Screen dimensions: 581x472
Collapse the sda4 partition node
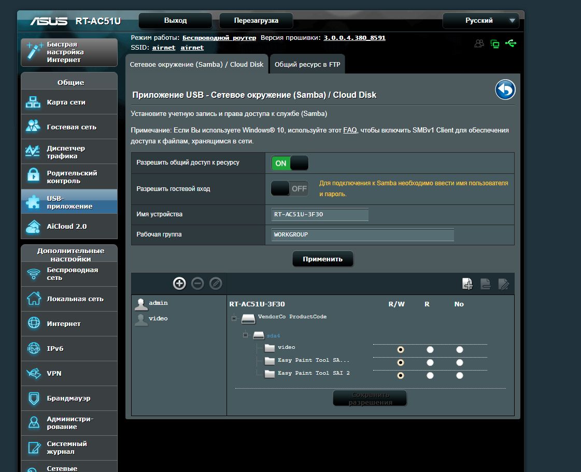[x=245, y=335]
